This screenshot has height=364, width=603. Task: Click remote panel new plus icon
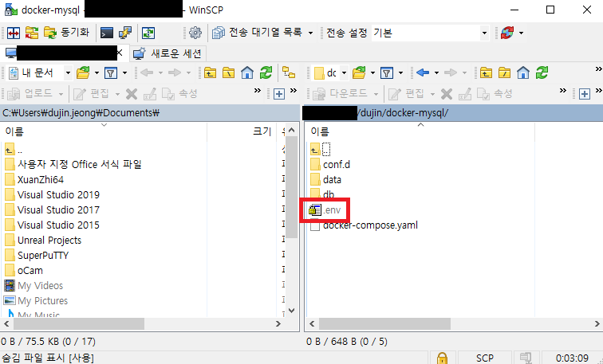585,94
